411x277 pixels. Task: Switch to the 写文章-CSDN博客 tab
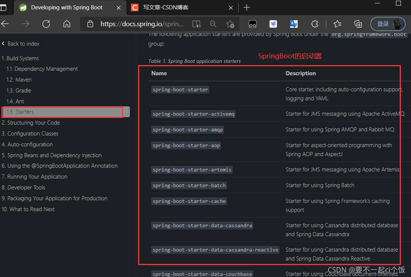pyautogui.click(x=182, y=7)
